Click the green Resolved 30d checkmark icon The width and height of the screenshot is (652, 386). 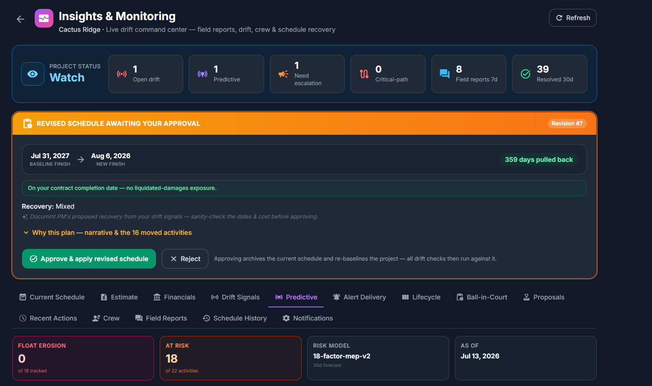[526, 74]
